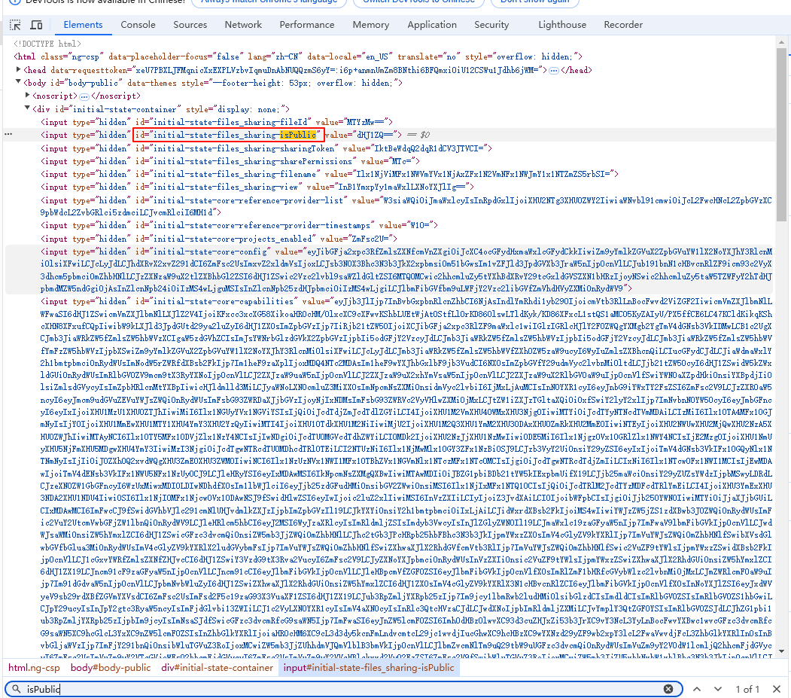Open the Performance tab

(x=307, y=25)
